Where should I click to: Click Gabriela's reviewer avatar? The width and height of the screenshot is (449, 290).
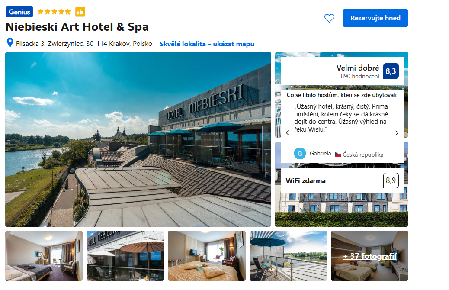300,154
